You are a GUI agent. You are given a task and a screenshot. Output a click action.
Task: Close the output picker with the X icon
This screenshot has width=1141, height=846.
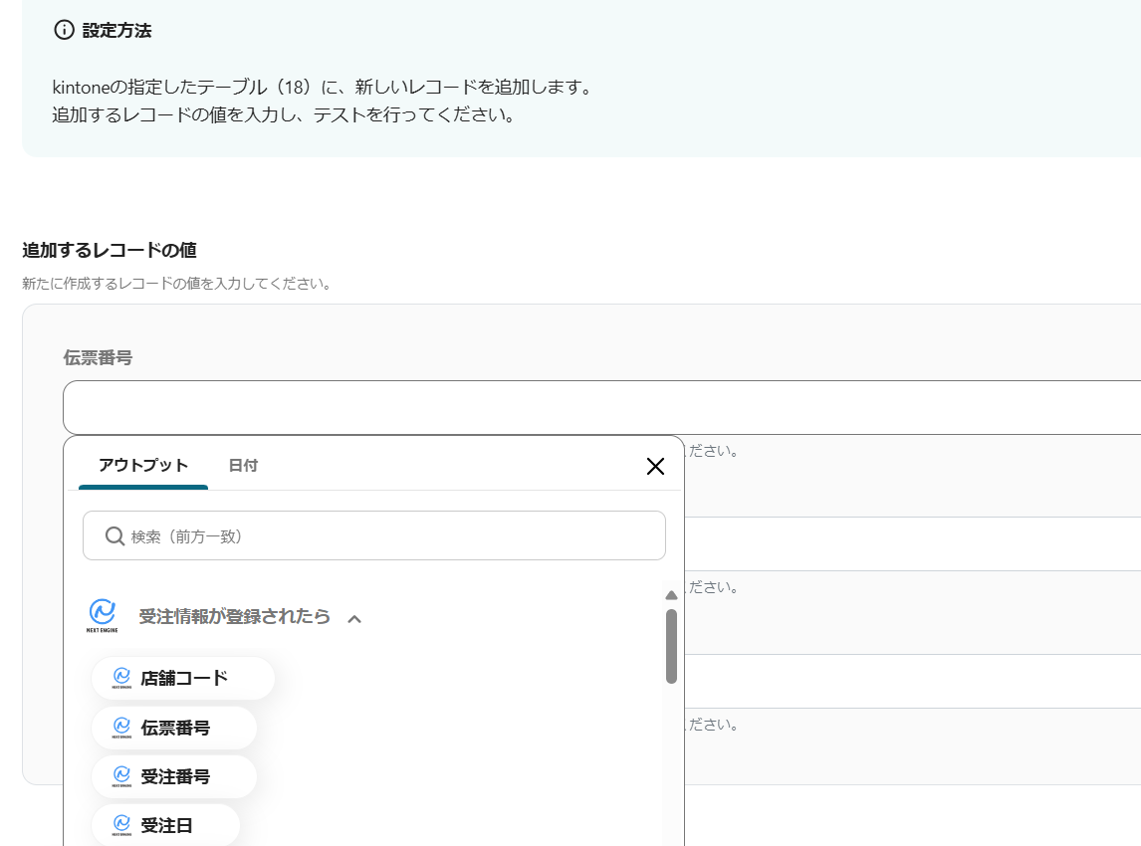click(x=655, y=466)
